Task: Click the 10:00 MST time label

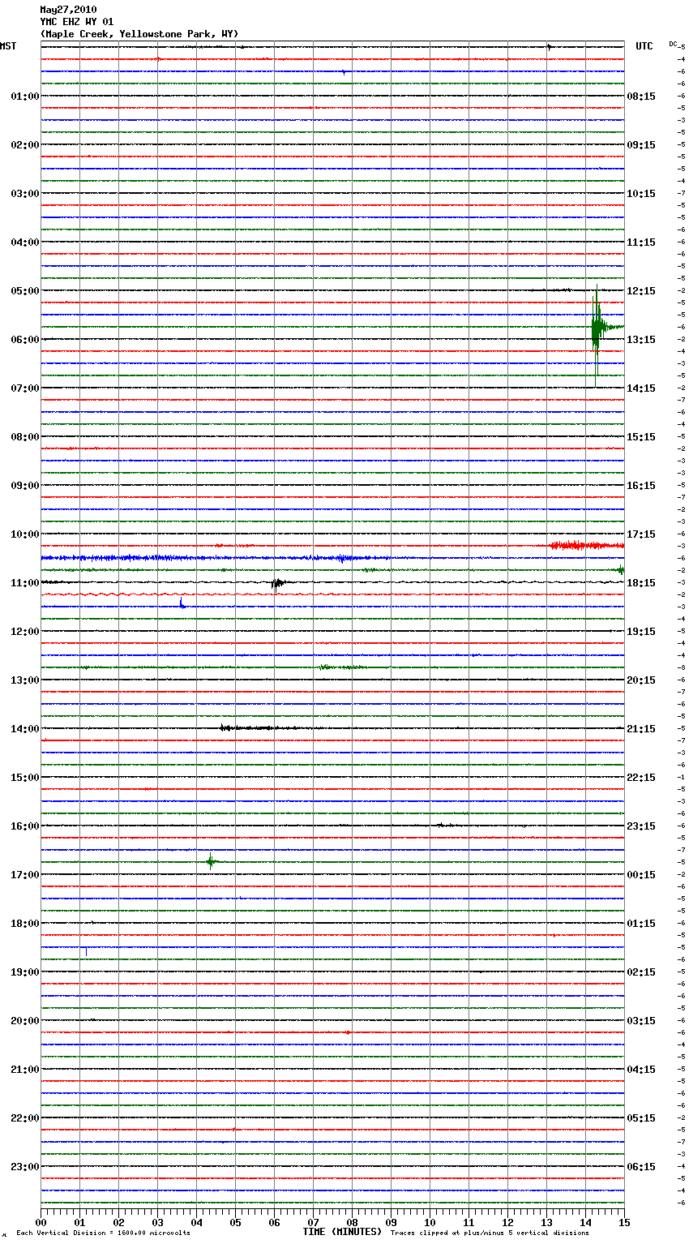Action: 25,534
